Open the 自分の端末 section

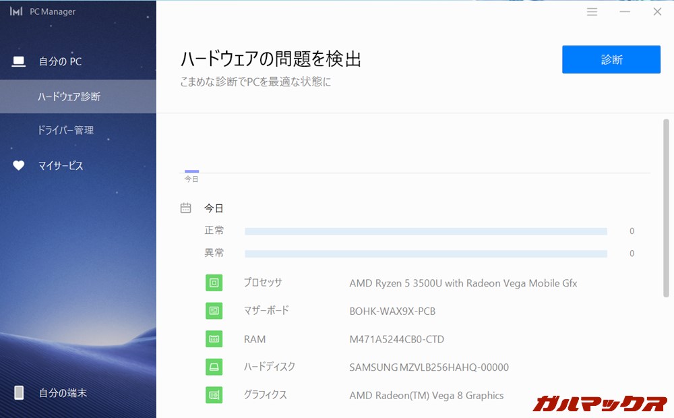click(63, 392)
